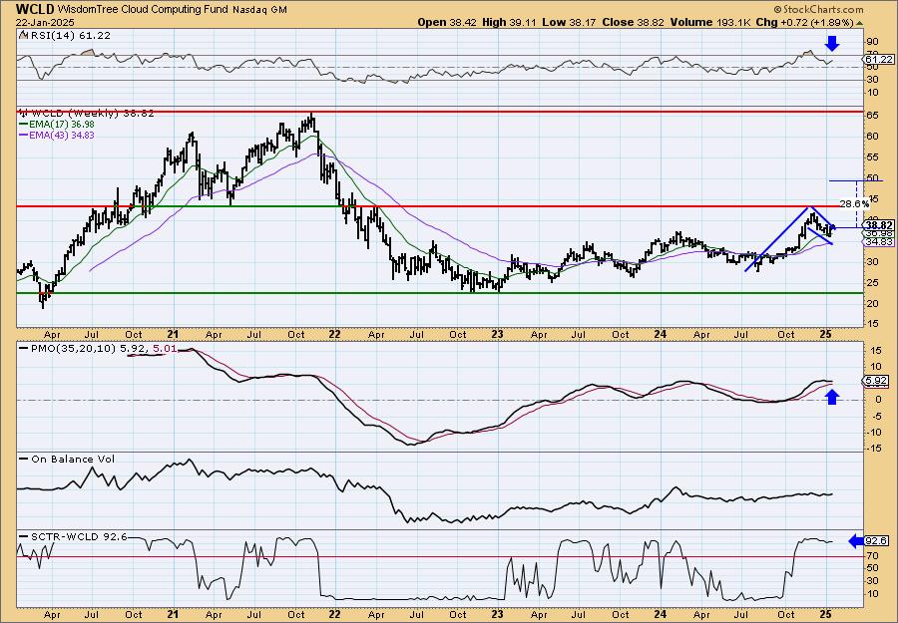Image resolution: width=898 pixels, height=623 pixels.
Task: Click year 24 on the price panel time axis
Action: [x=661, y=334]
